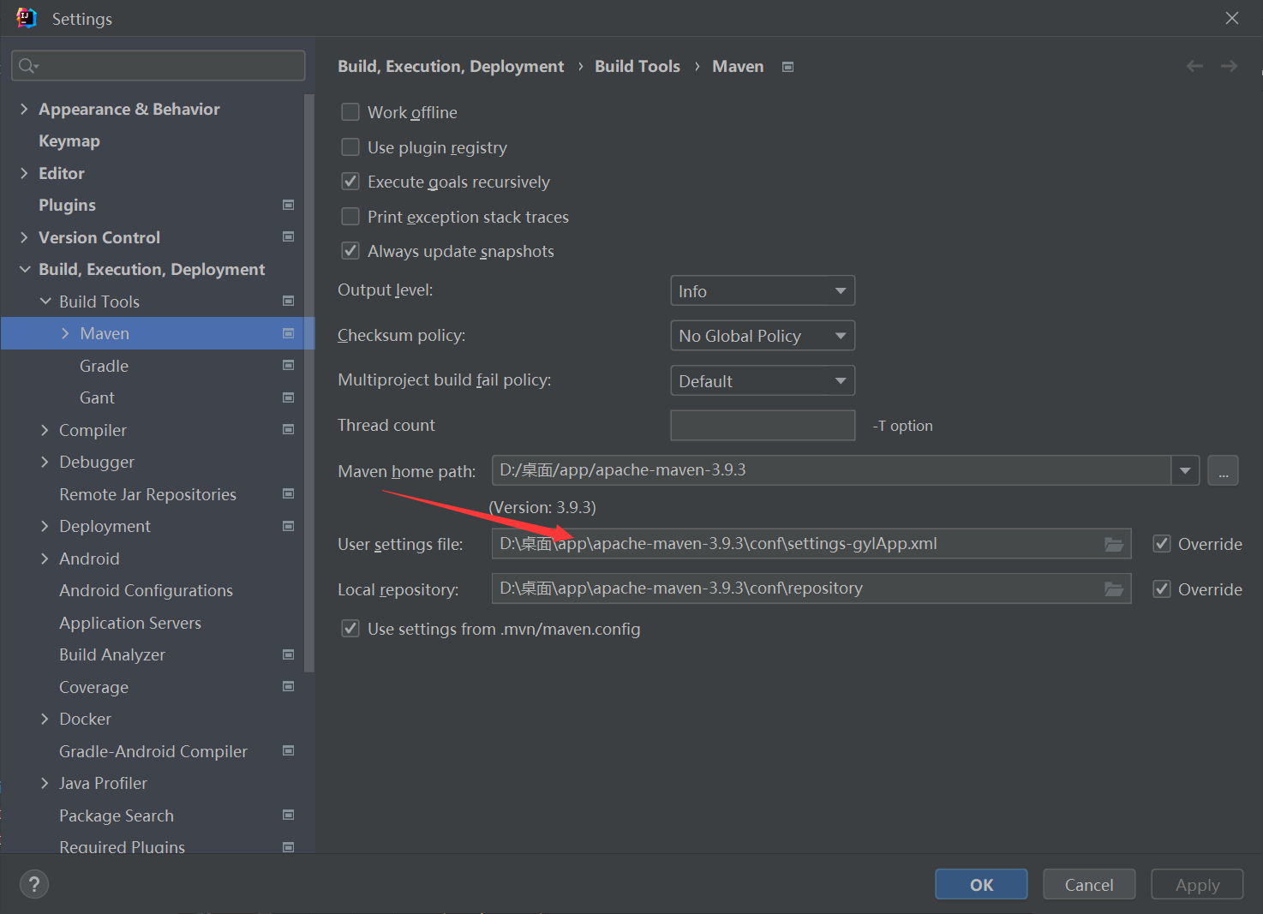The height and width of the screenshot is (914, 1263).
Task: Click the project-level icon on Gradle row
Action: (x=289, y=365)
